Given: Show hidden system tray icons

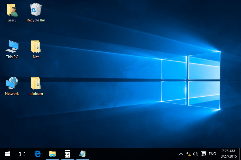Looking at the screenshot, I should (x=181, y=154).
